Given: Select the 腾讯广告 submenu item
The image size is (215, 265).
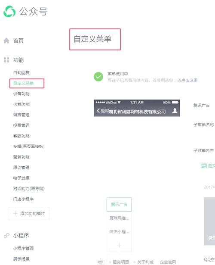Looking at the screenshot, I should click(119, 205).
